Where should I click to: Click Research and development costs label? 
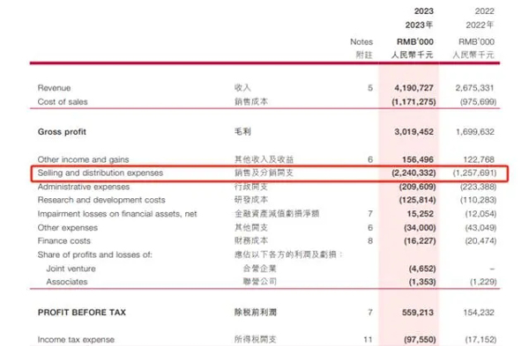(101, 200)
